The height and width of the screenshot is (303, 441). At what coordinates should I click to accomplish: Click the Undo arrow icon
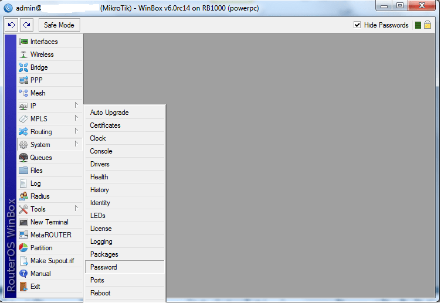point(12,25)
